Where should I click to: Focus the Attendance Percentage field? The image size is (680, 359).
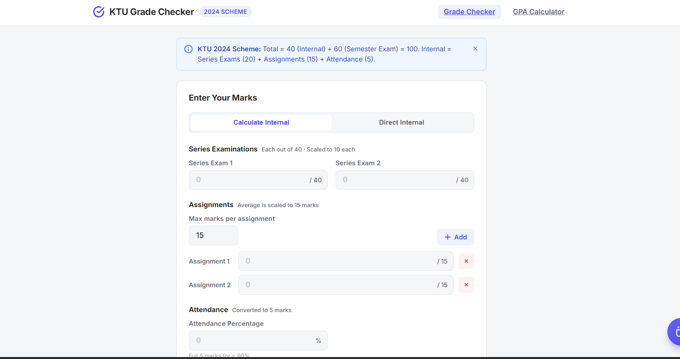pyautogui.click(x=258, y=340)
